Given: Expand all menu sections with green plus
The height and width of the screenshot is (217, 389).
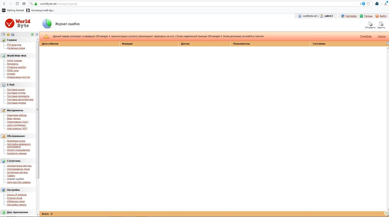Looking at the screenshot, I should (x=32, y=35).
